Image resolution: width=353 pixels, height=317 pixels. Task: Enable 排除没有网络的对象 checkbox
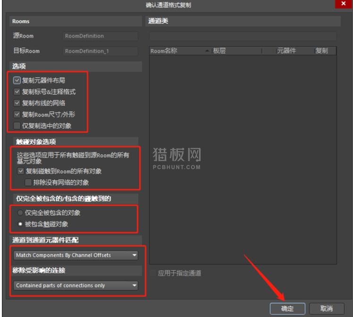coord(29,182)
